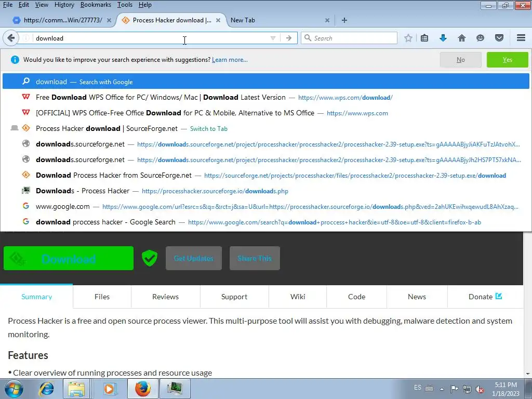Open the Downloads arrow in toolbar

443,38
